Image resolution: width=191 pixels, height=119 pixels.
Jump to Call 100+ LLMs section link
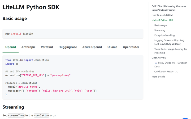point(169,8)
